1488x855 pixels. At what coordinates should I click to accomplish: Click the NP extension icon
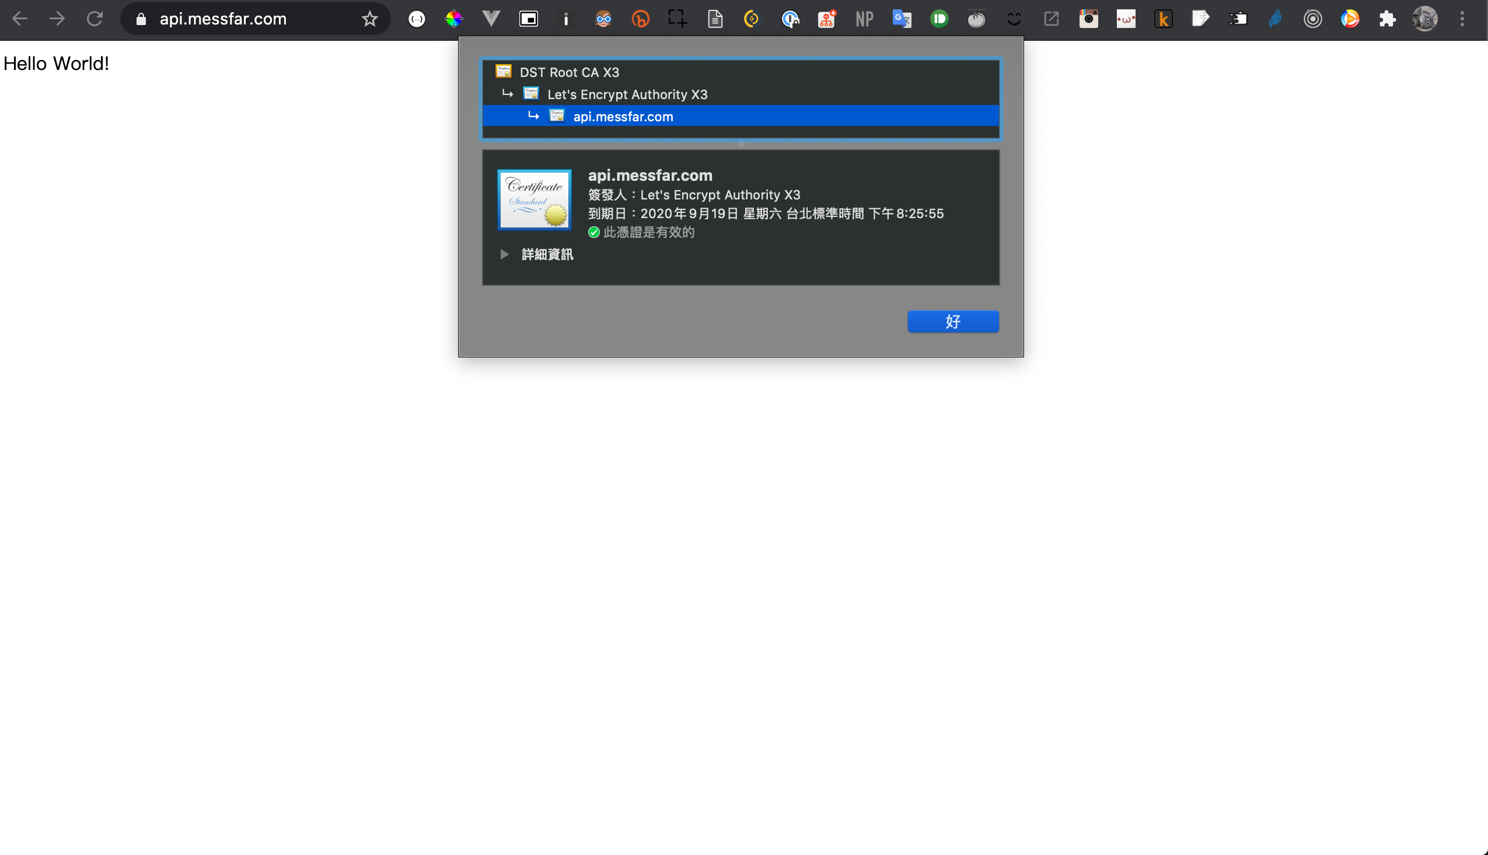pos(864,19)
